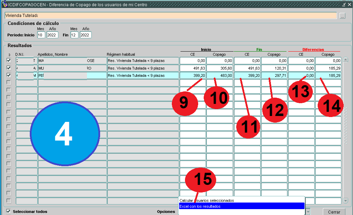Screen dimensions: 353x215
Task: Click the Inicio Mes field showing 10
Action: click(x=41, y=35)
